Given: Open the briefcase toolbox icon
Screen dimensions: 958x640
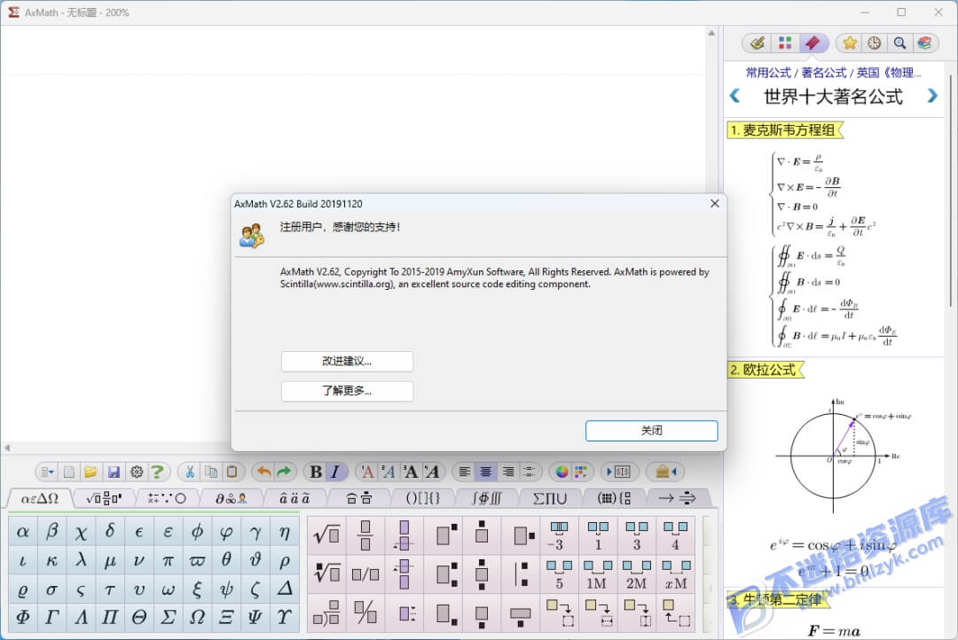Looking at the screenshot, I should click(663, 472).
